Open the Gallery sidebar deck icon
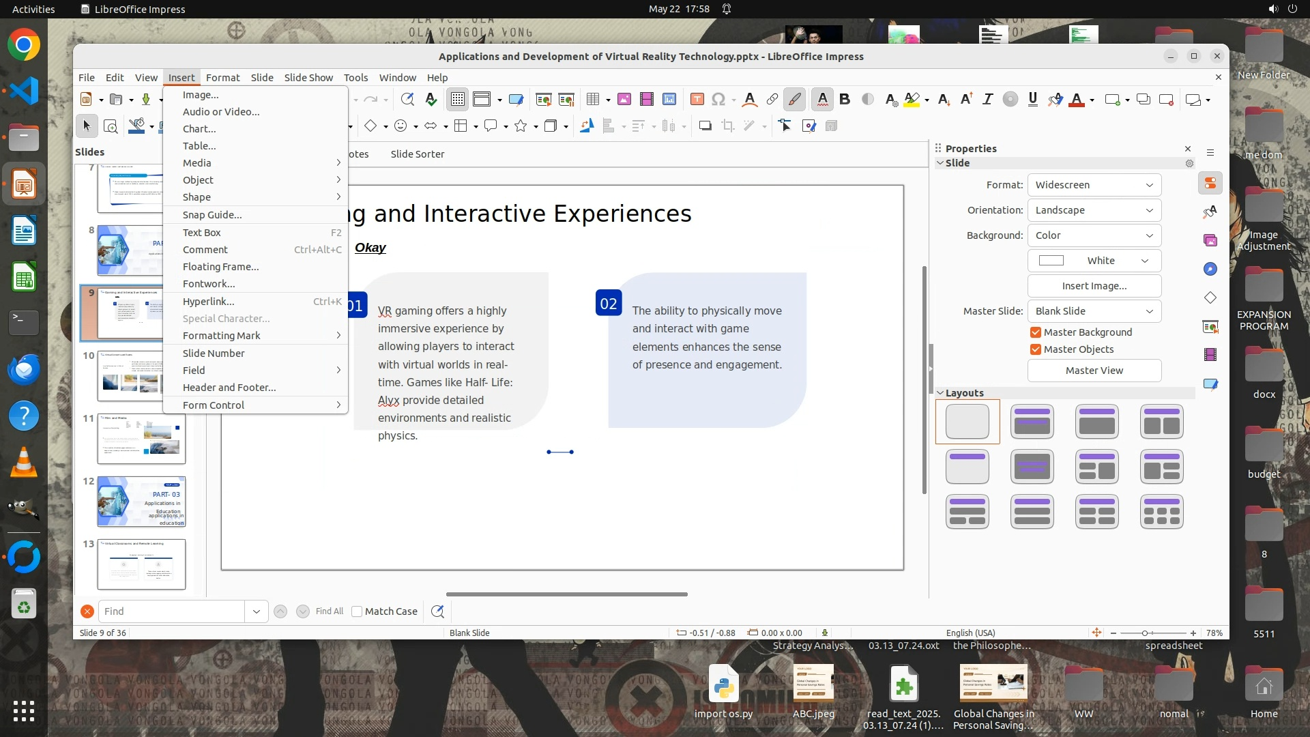 point(1210,240)
